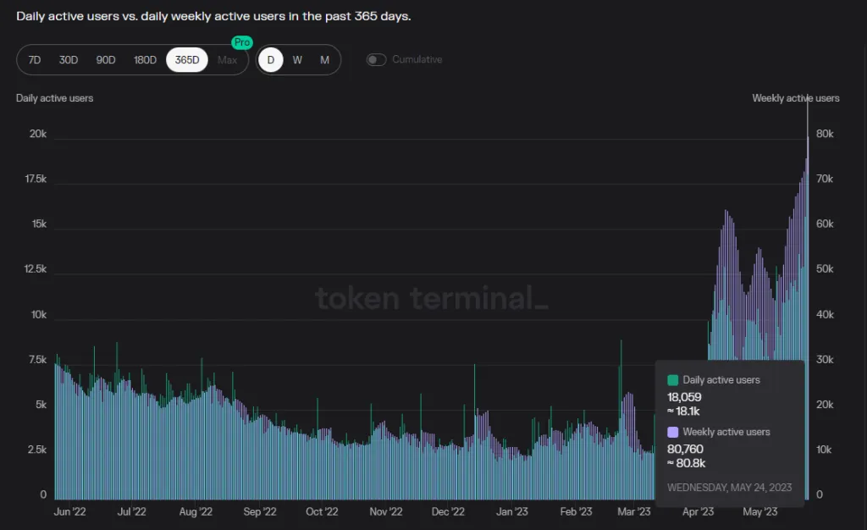Select the 30D time range
The width and height of the screenshot is (867, 530).
[69, 59]
